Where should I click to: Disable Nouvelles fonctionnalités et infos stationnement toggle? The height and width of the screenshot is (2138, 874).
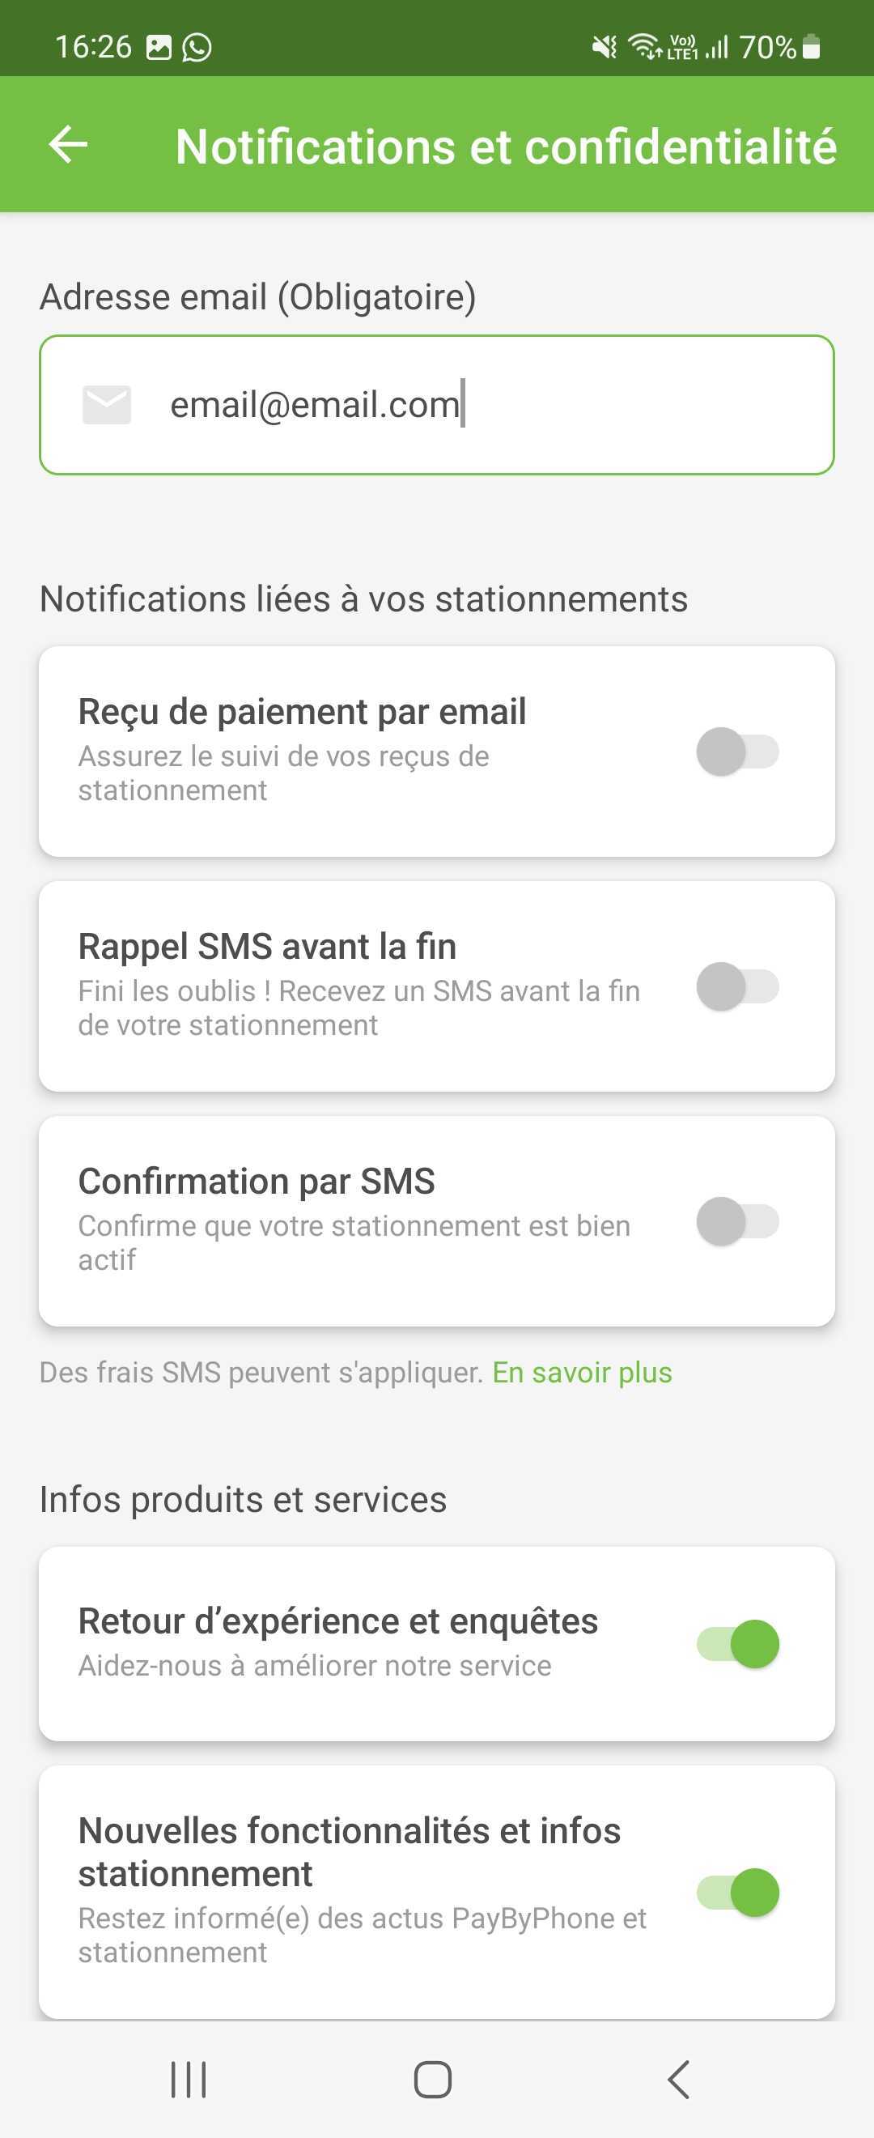738,1893
